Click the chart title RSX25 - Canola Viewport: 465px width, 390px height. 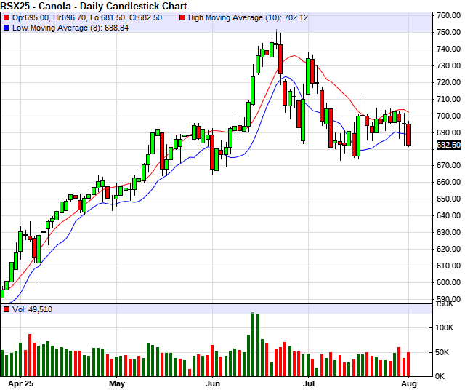pyautogui.click(x=94, y=6)
